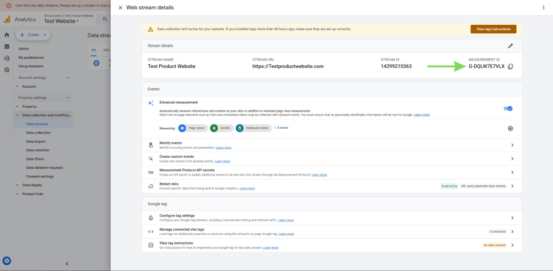Click the Measurement Protocol key icon

[151, 172]
